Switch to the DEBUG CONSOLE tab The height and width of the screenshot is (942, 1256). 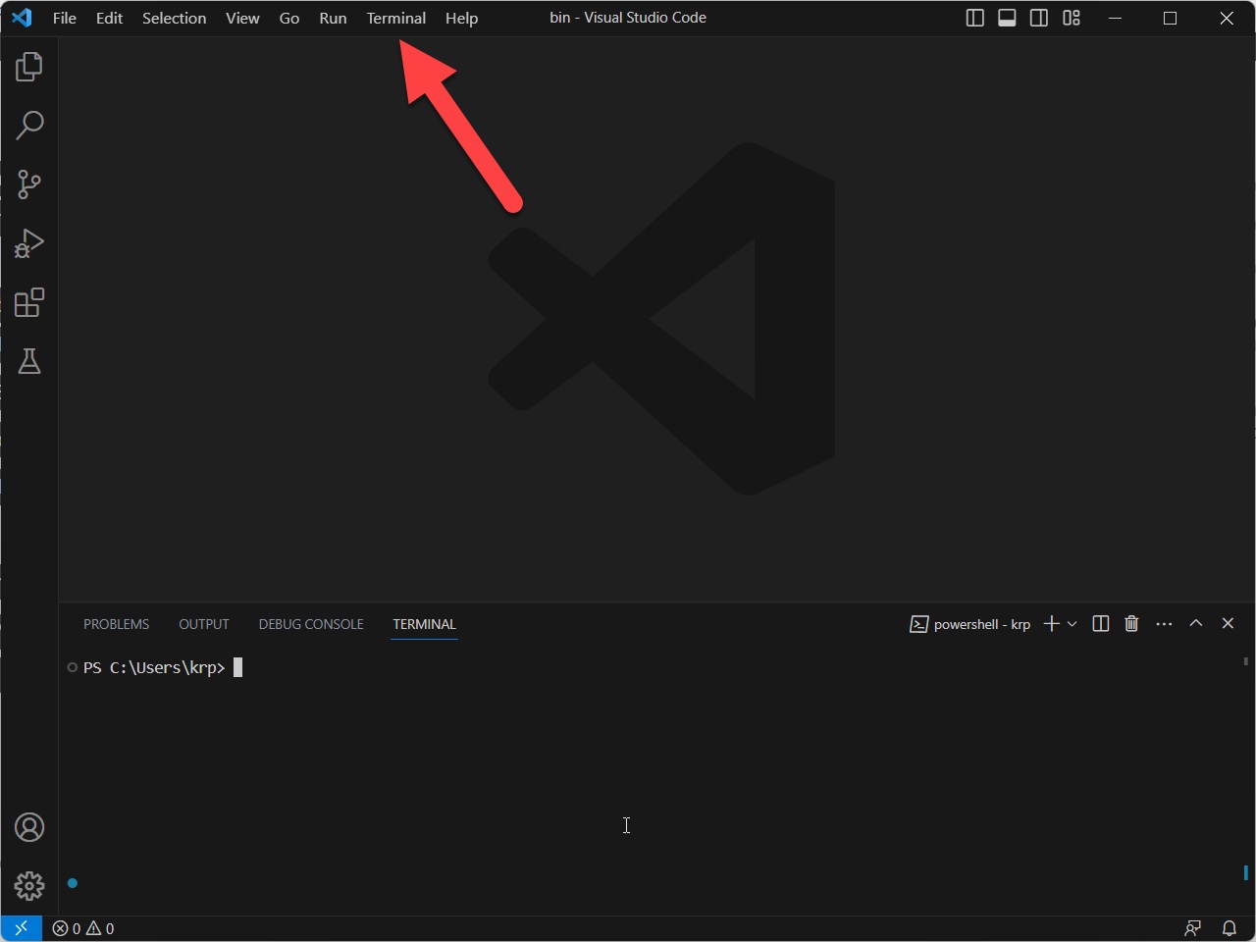[311, 624]
